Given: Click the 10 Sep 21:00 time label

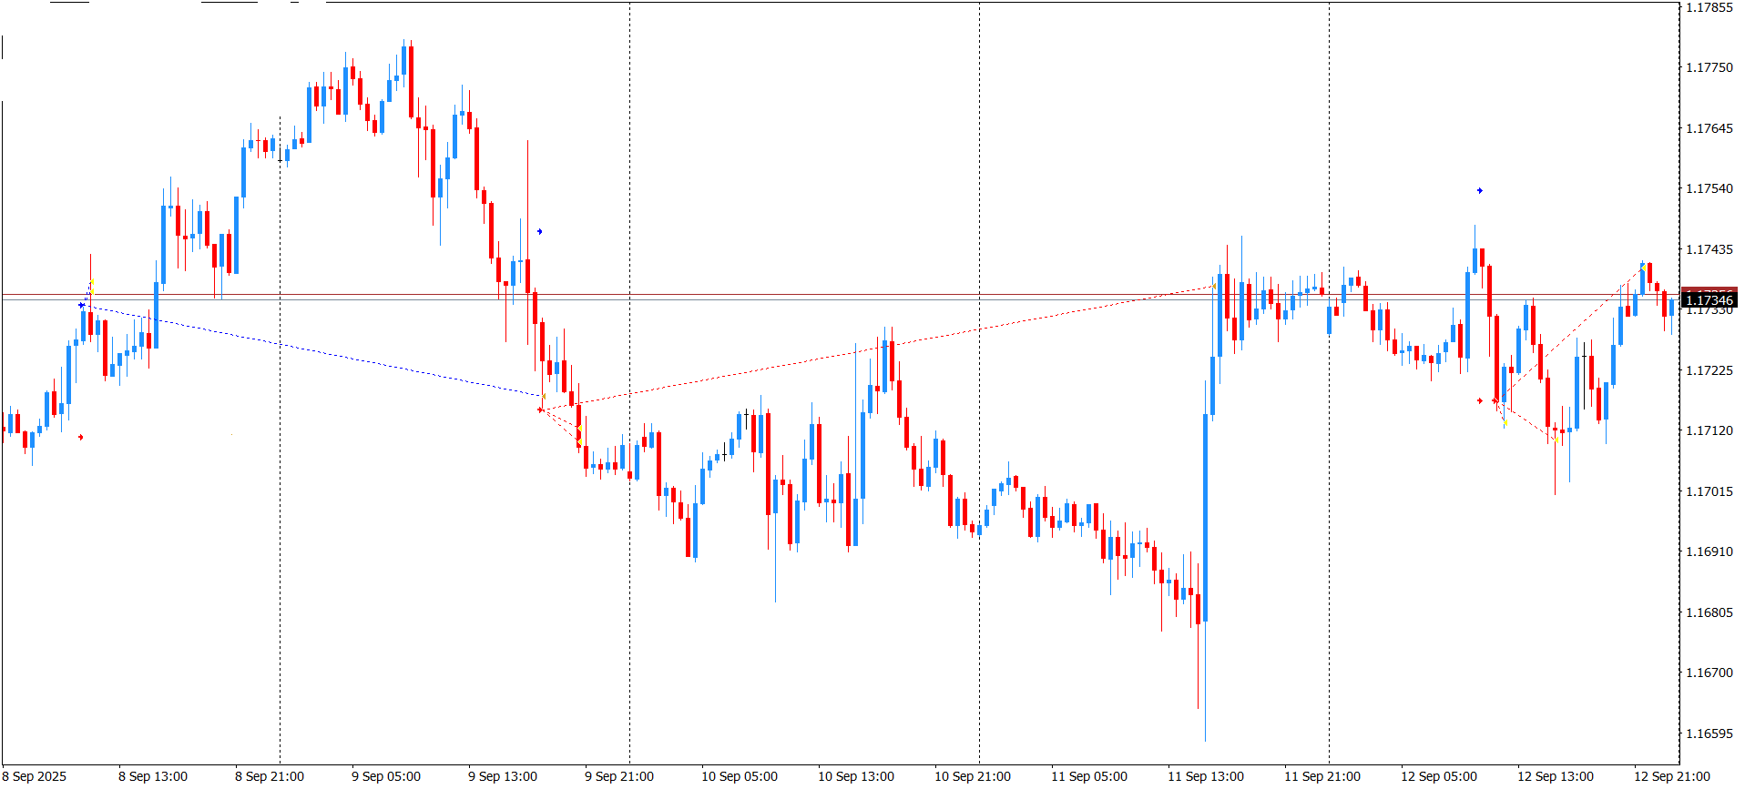Looking at the screenshot, I should [x=973, y=776].
